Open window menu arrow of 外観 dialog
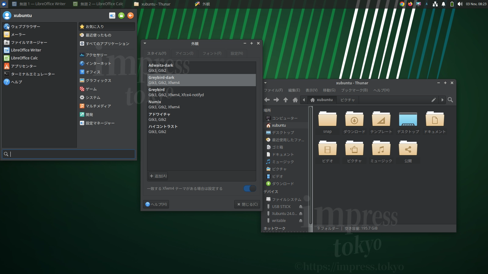The image size is (488, 274). (145, 43)
